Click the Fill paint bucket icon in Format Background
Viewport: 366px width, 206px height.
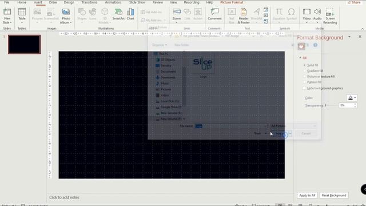click(301, 46)
